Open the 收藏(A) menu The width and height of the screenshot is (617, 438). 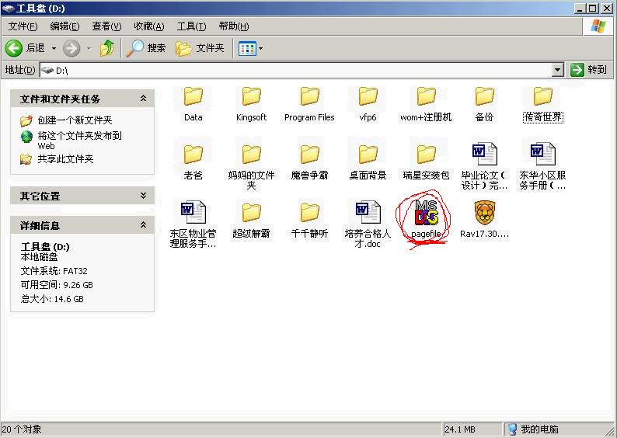click(x=148, y=26)
